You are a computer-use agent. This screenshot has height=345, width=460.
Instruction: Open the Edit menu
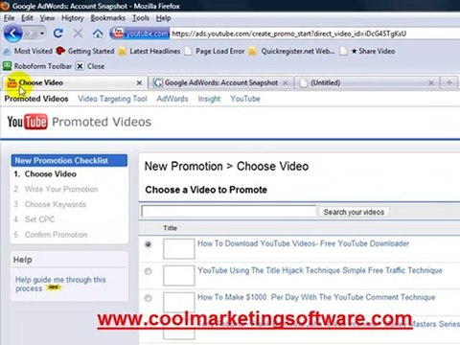point(27,18)
